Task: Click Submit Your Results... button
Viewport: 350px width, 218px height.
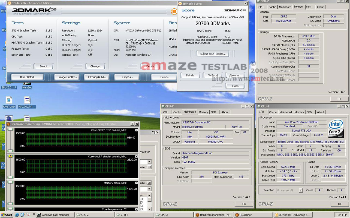Action: [213, 54]
